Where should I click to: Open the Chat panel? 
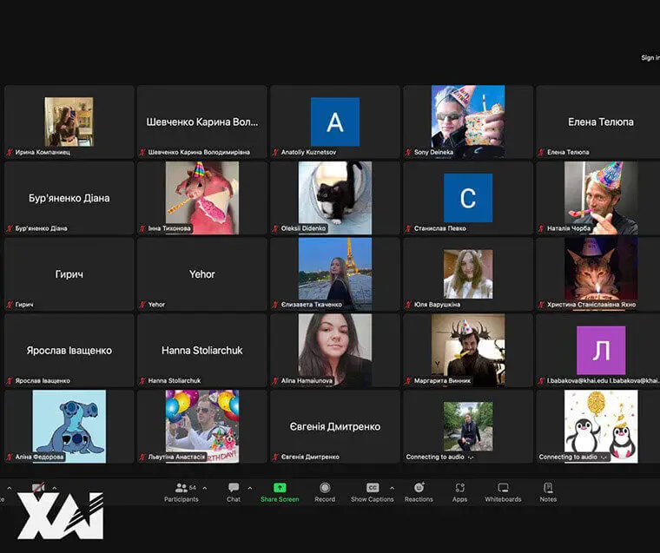[234, 491]
